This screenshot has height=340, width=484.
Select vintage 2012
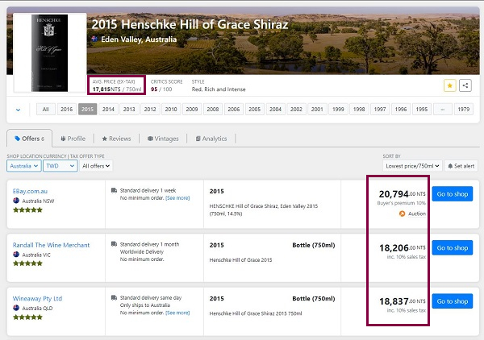click(x=150, y=109)
